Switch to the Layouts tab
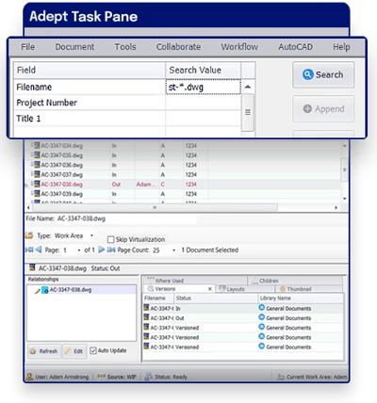This screenshot has width=377, height=403. click(245, 289)
